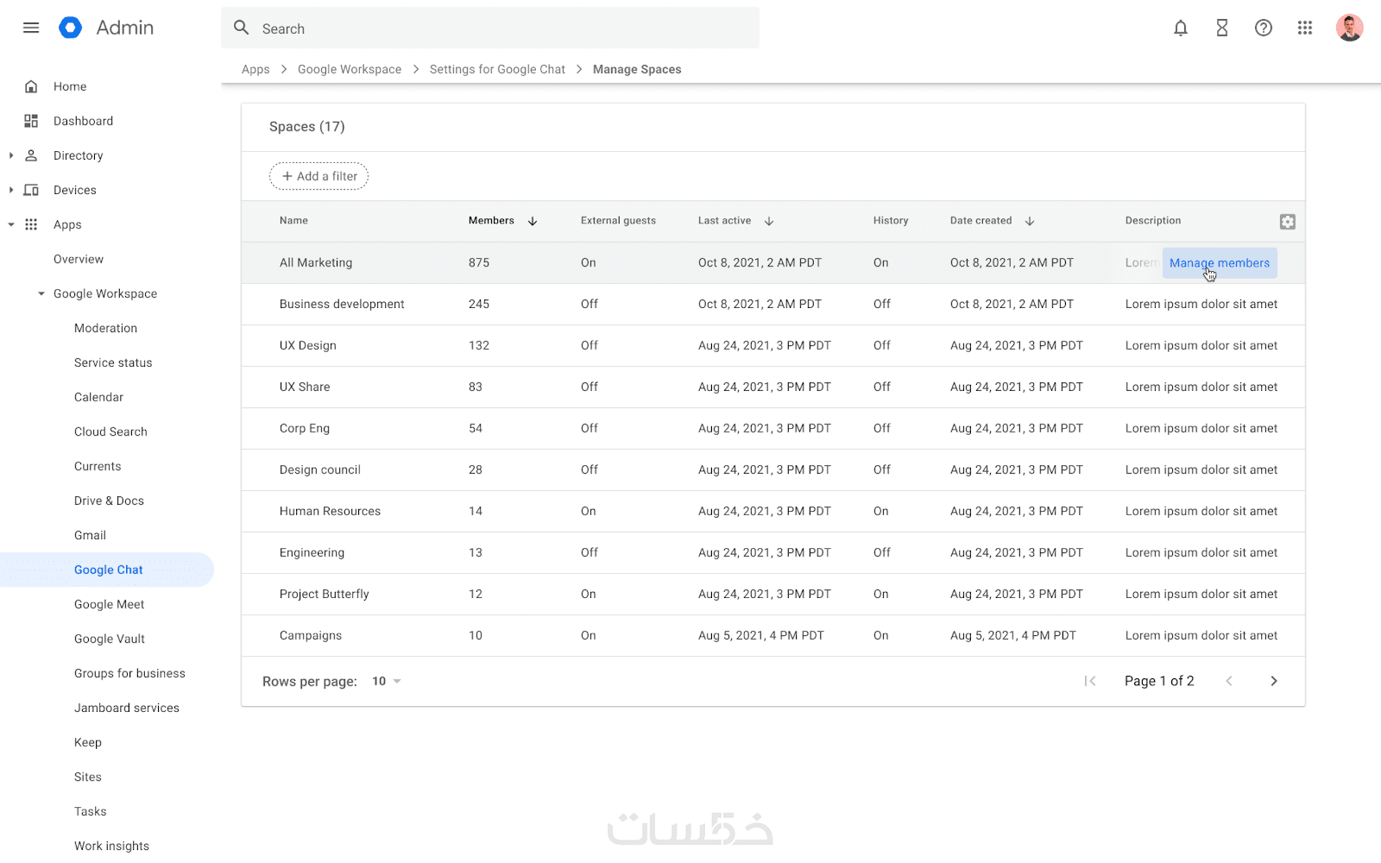Collapse the Google Workspace tree item
This screenshot has height=863, width=1381.
pyautogui.click(x=41, y=293)
